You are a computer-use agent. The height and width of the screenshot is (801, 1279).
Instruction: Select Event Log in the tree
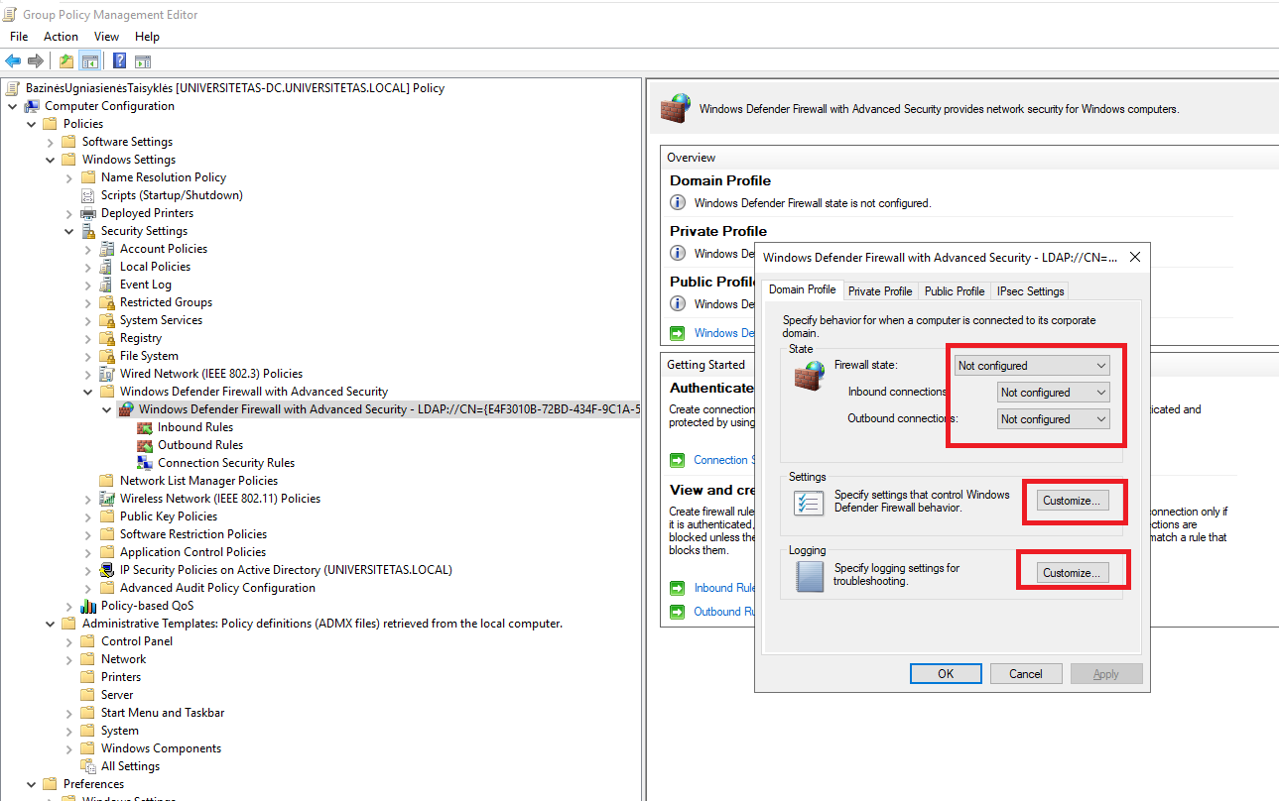146,285
